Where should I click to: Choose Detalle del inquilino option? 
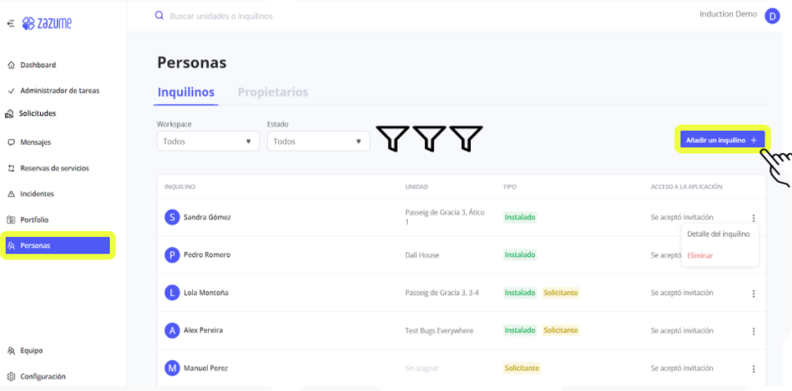pos(718,235)
